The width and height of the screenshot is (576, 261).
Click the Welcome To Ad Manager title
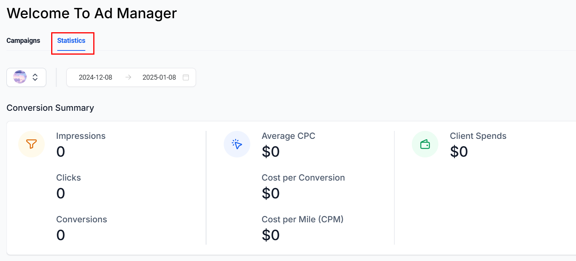pos(92,13)
